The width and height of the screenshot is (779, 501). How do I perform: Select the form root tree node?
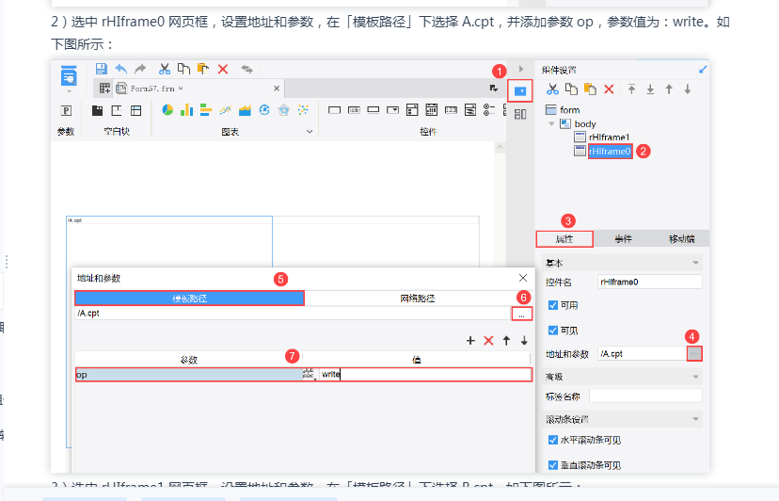[x=569, y=109]
